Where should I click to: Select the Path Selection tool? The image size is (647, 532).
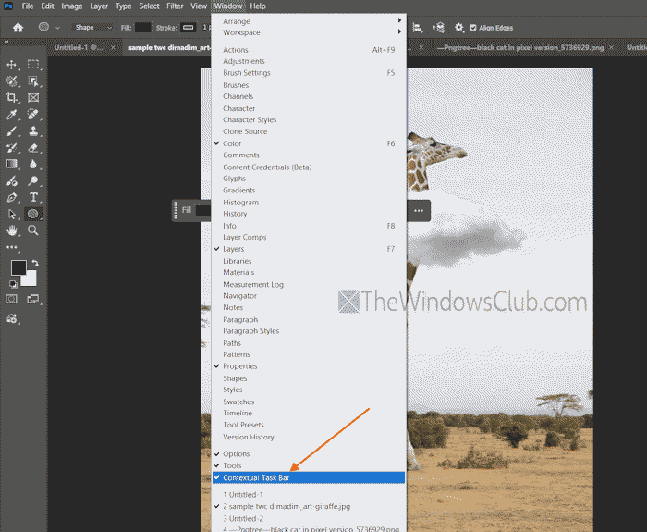[x=11, y=214]
